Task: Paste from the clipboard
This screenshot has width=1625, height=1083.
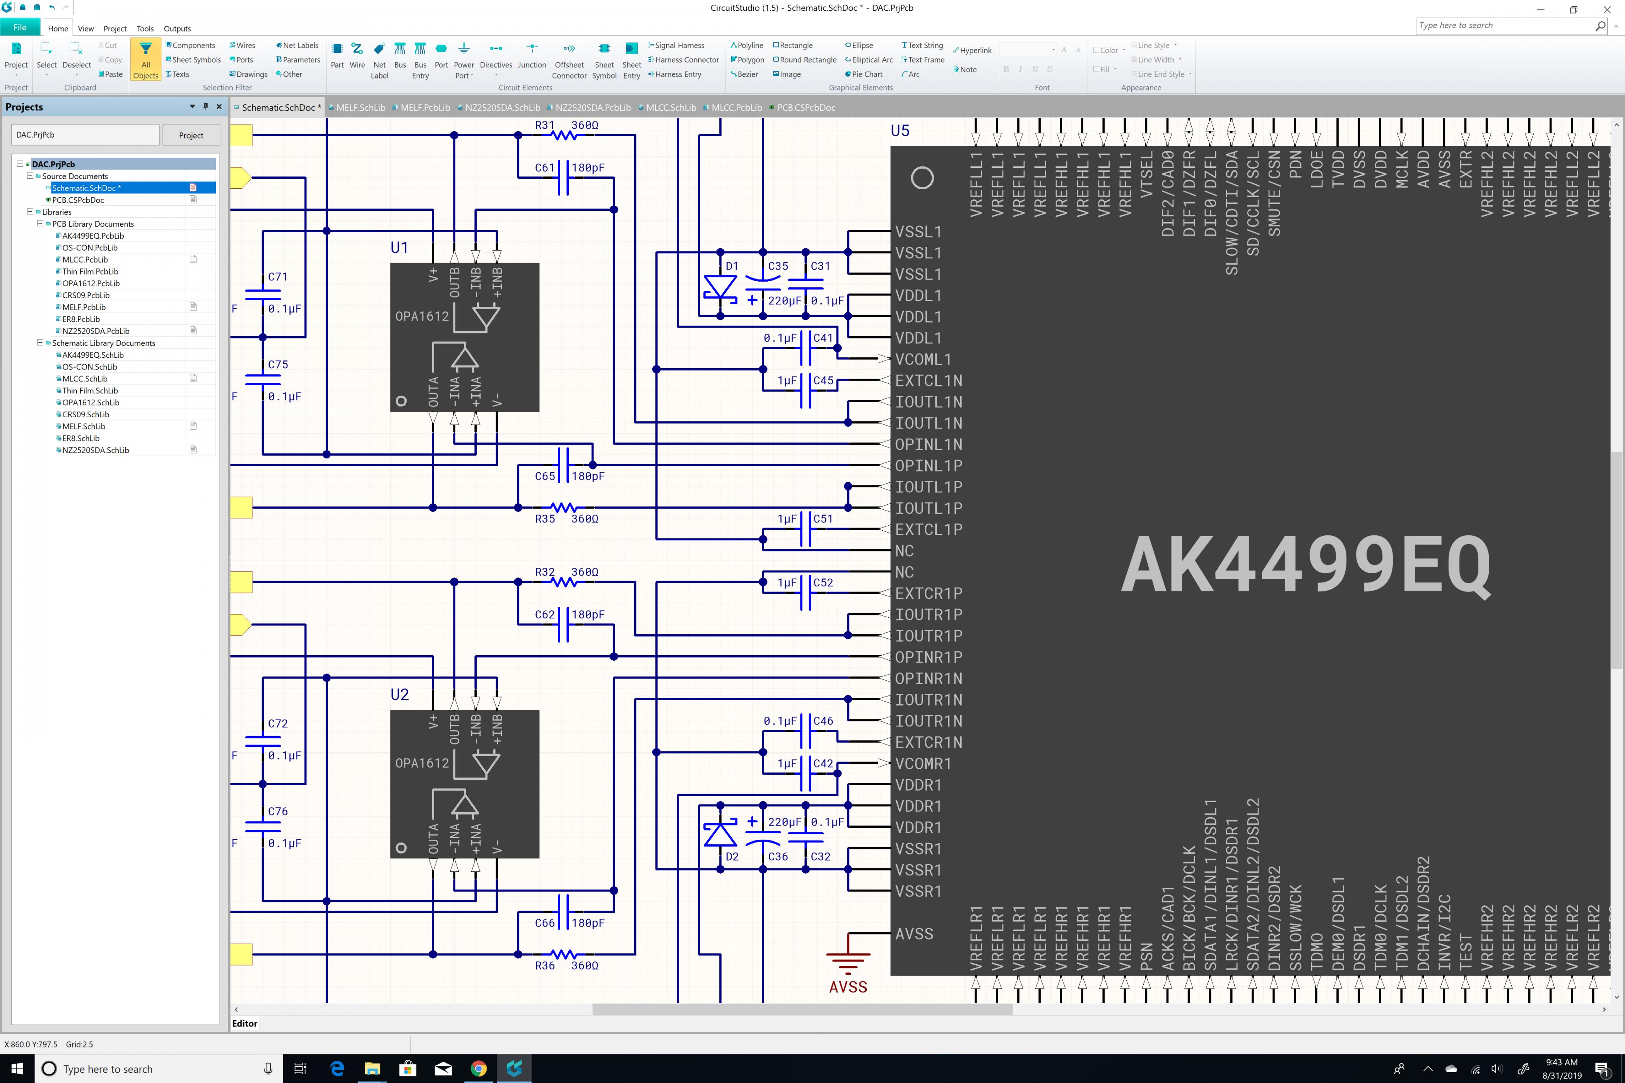Action: (x=111, y=74)
